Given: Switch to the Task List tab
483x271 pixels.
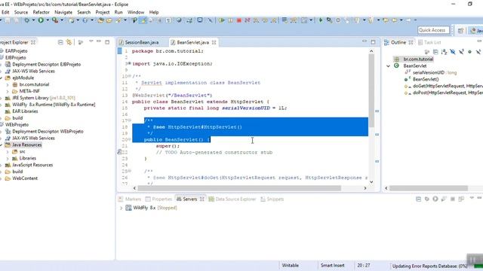Looking at the screenshot, I should [x=429, y=42].
